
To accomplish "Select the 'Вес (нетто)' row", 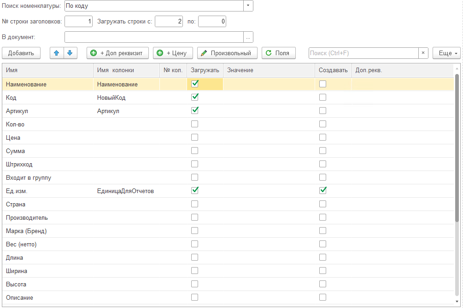I will (x=228, y=245).
